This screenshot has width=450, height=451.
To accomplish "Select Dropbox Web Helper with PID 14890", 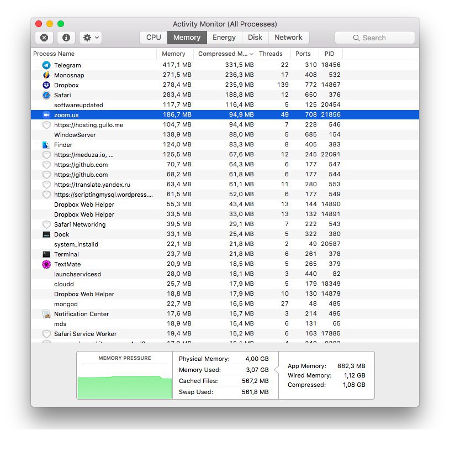I will pos(225,204).
